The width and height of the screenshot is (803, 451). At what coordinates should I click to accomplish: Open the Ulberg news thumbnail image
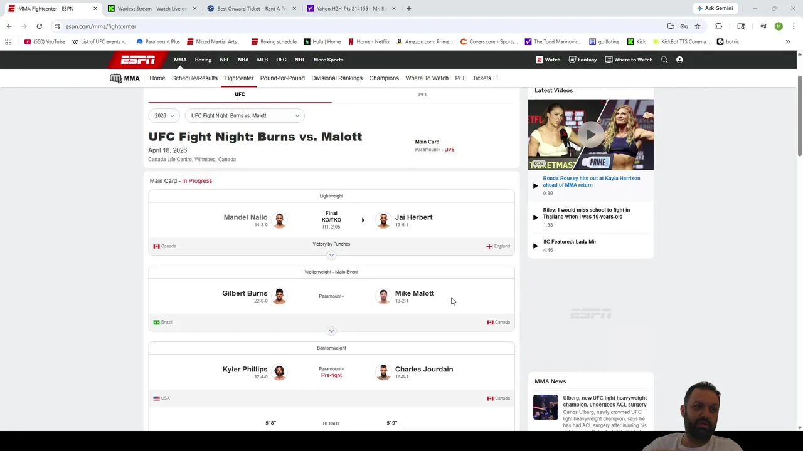546,407
